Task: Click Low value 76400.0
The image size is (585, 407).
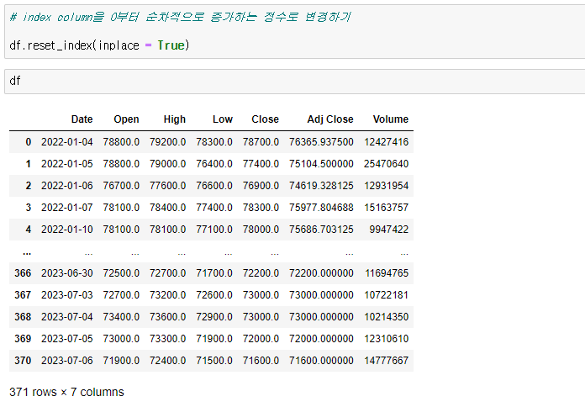Action: pos(214,163)
